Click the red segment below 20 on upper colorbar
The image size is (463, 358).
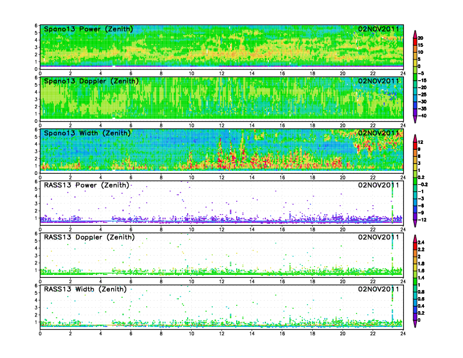(x=415, y=42)
